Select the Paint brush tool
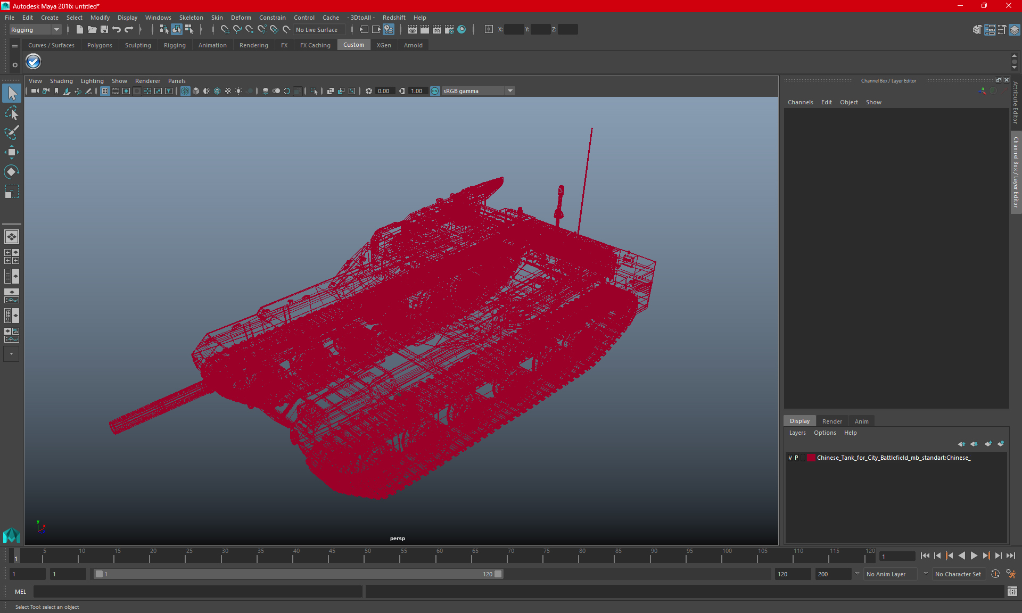Viewport: 1022px width, 613px height. point(11,132)
